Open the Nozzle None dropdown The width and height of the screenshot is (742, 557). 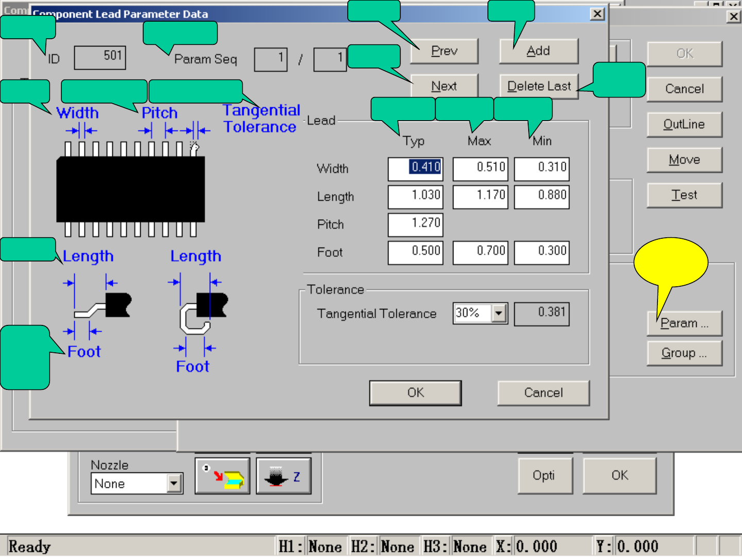[x=174, y=484]
